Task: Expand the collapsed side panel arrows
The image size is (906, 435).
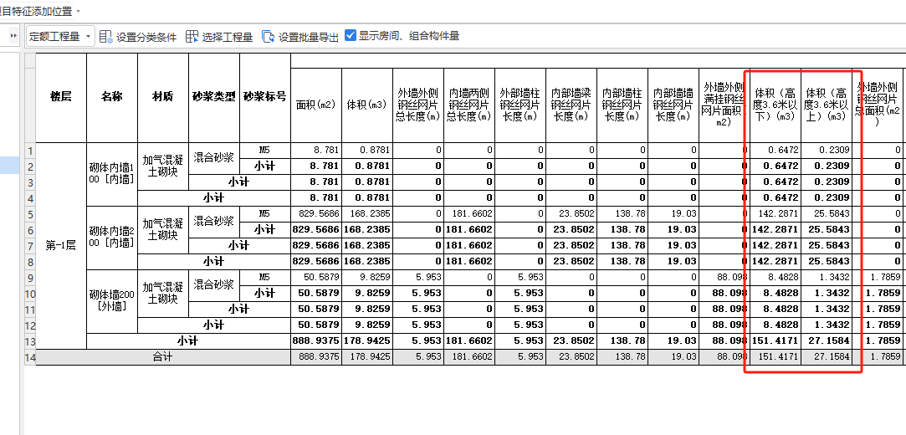Action: tap(14, 37)
